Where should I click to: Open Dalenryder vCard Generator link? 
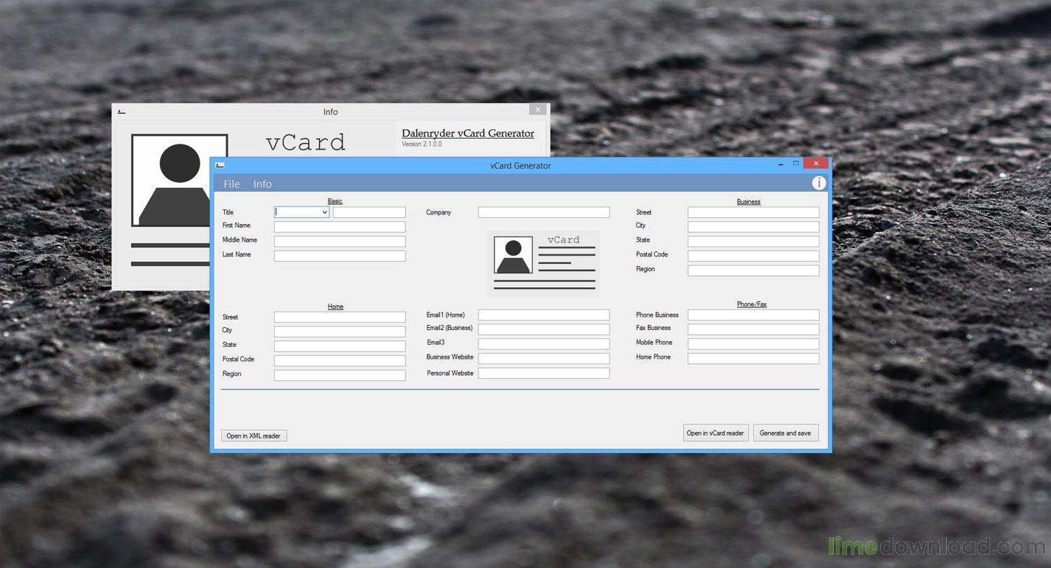click(x=467, y=133)
